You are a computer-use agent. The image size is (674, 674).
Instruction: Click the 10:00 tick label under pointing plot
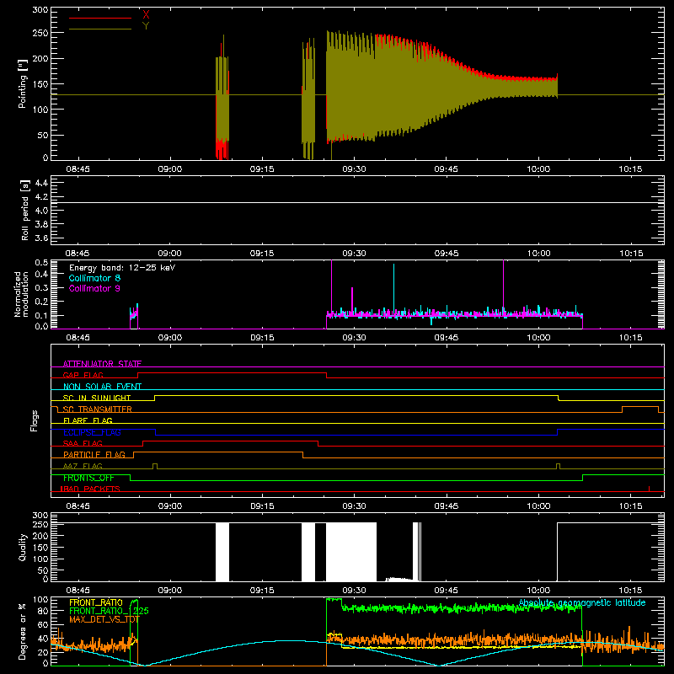tap(538, 169)
